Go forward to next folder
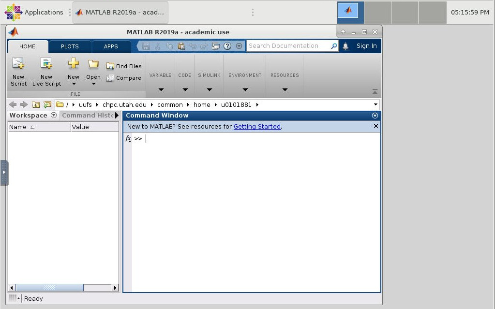The width and height of the screenshot is (495, 309). click(x=24, y=104)
